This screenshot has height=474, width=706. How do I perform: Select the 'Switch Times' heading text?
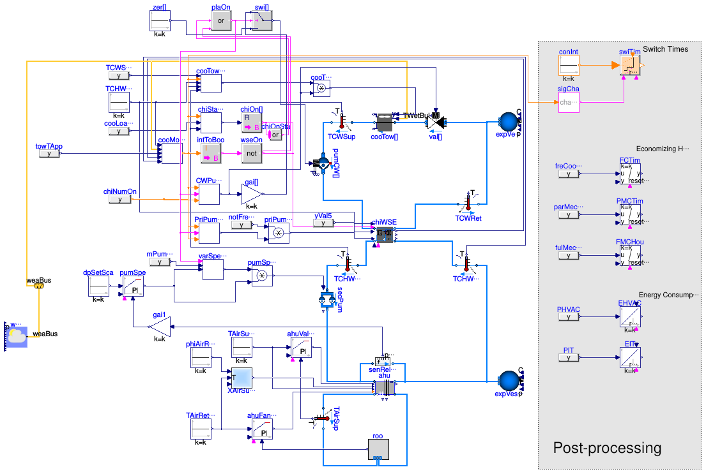666,49
